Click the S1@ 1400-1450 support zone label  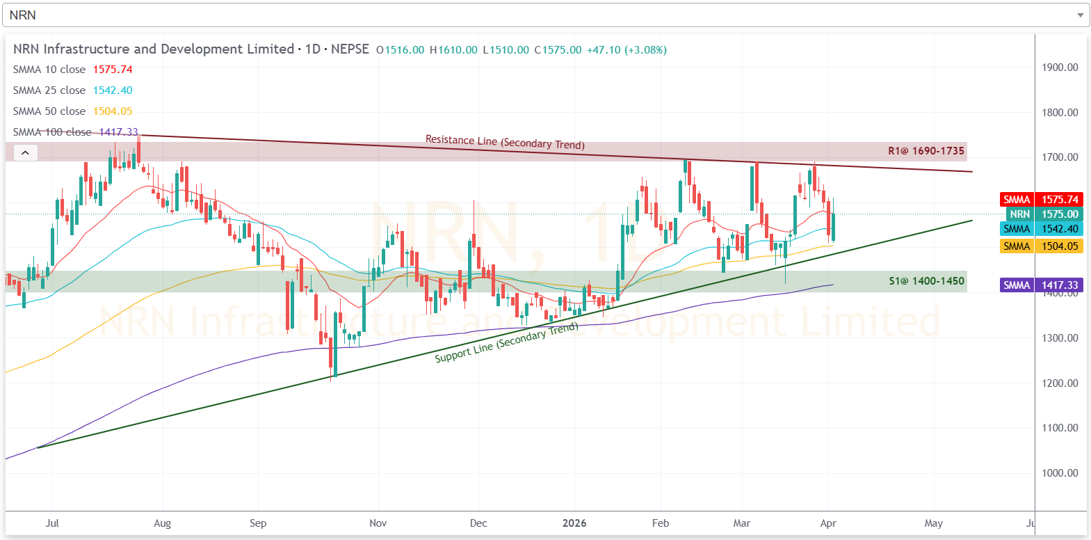click(x=926, y=281)
